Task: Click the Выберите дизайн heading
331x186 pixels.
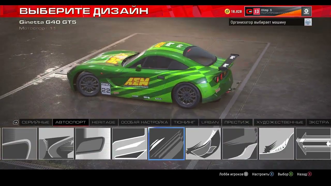Action: (84, 11)
